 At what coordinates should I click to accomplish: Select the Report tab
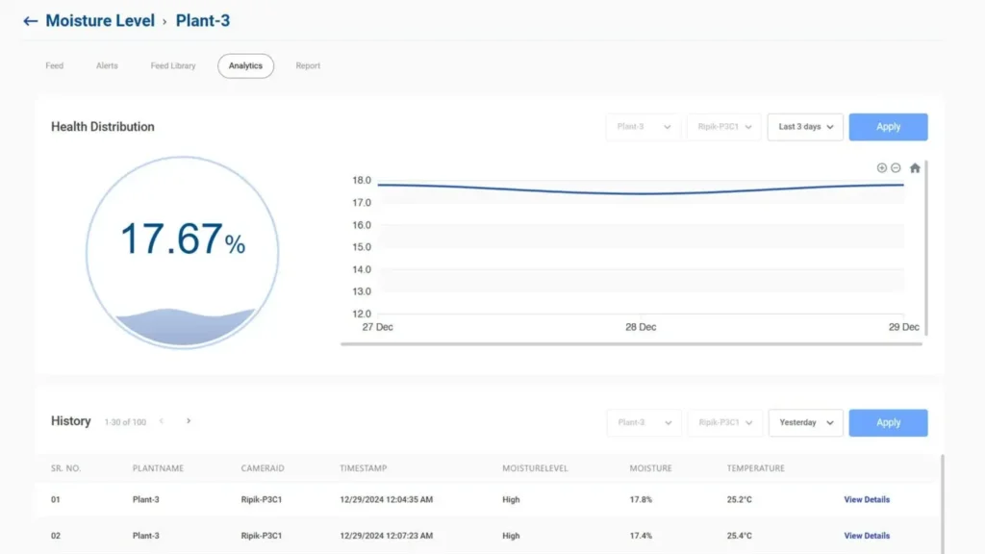(x=308, y=66)
